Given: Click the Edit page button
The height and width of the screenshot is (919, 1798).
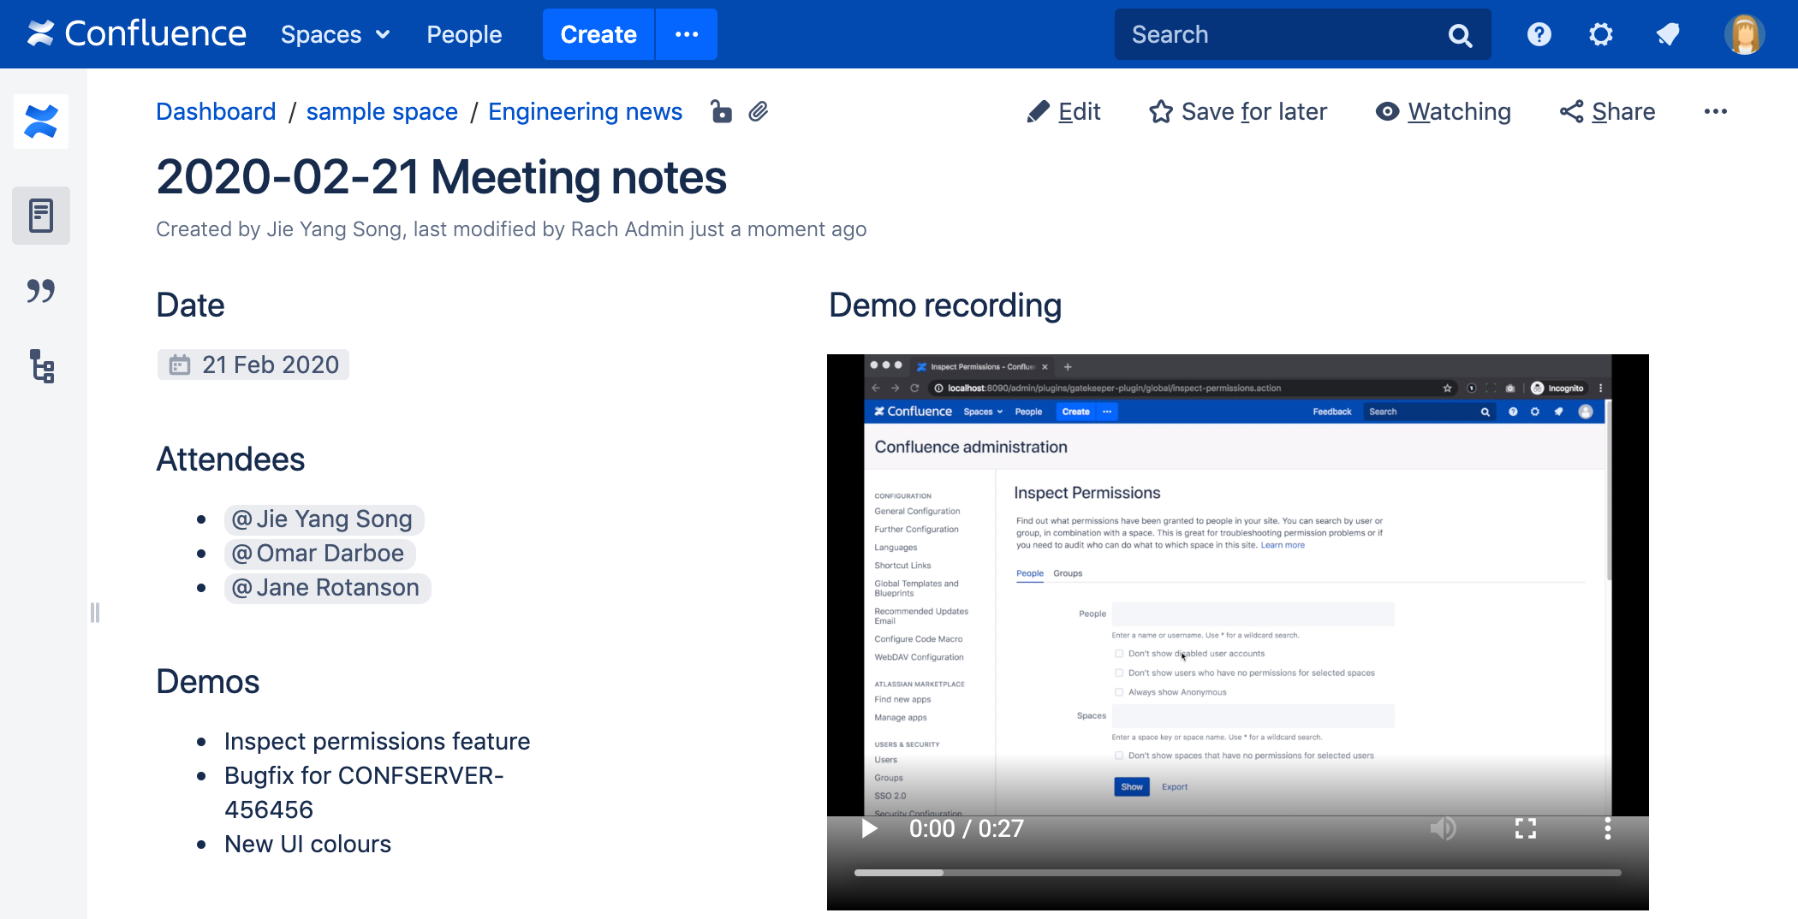Looking at the screenshot, I should click(1063, 112).
